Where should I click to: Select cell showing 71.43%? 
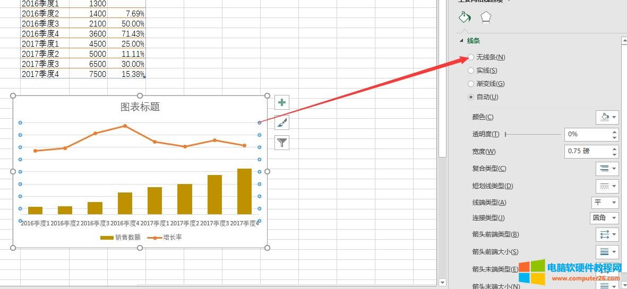pyautogui.click(x=127, y=34)
